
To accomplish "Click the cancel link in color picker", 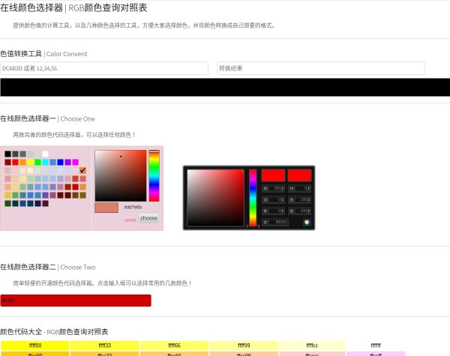I will (x=130, y=220).
